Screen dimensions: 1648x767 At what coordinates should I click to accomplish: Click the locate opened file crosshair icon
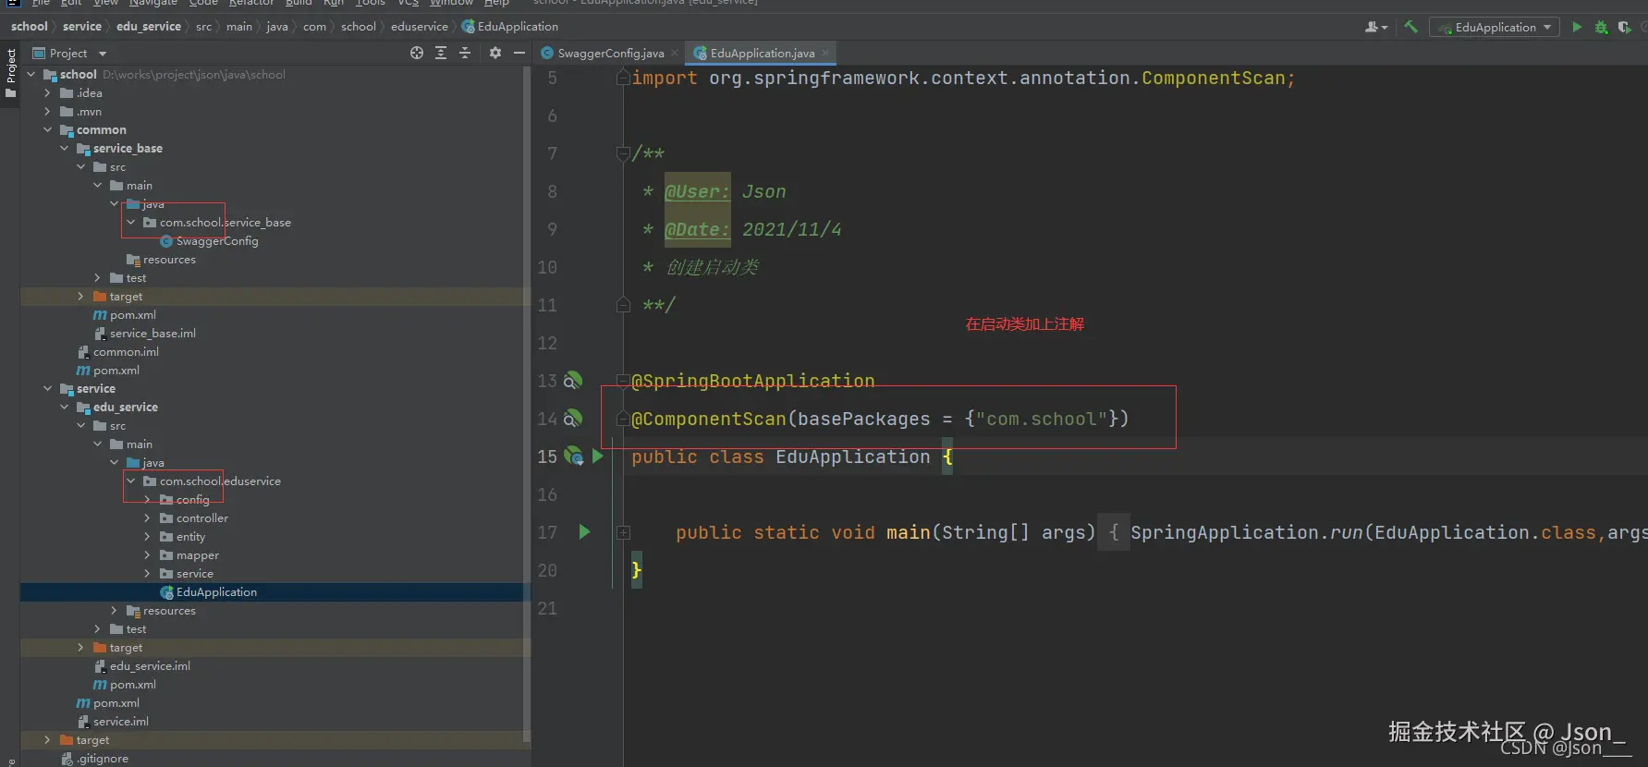coord(417,53)
